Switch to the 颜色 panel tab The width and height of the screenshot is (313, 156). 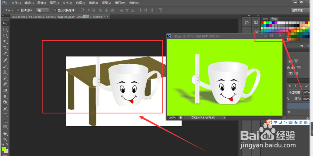(x=265, y=19)
